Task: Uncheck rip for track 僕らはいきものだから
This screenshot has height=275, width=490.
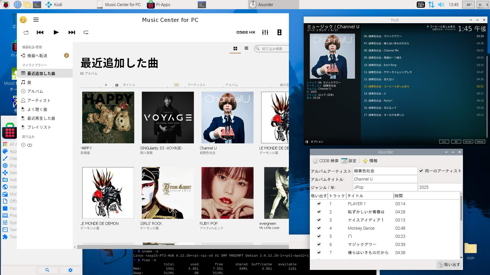Action: pyautogui.click(x=319, y=253)
